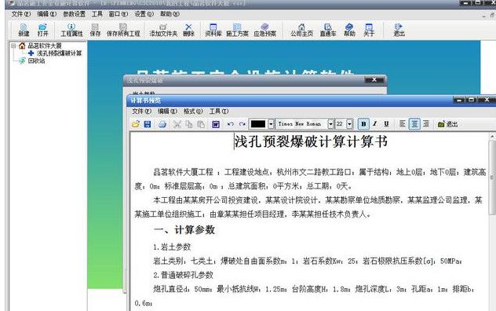
Task: Open main window 文件 menu
Action: click(21, 14)
